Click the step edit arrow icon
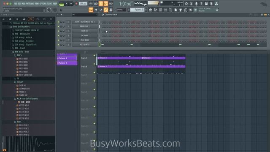 click(x=96, y=10)
